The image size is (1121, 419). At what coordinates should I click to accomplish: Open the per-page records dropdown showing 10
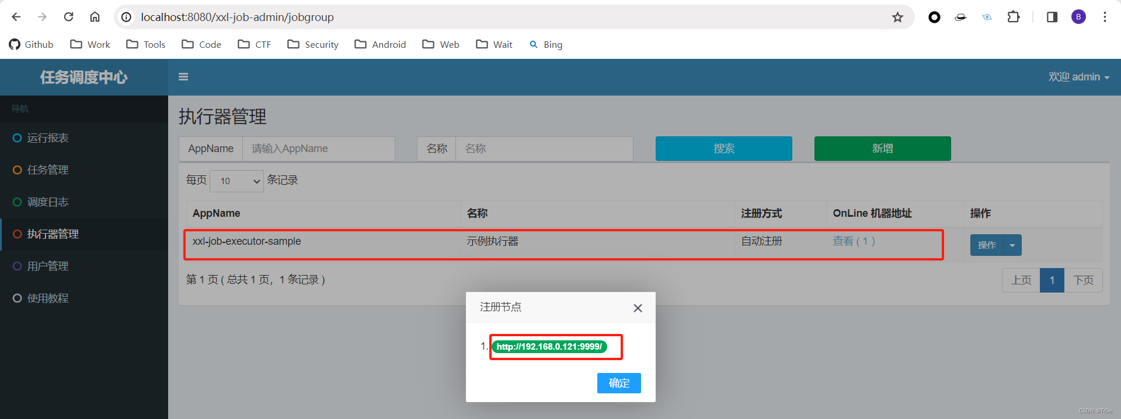236,181
